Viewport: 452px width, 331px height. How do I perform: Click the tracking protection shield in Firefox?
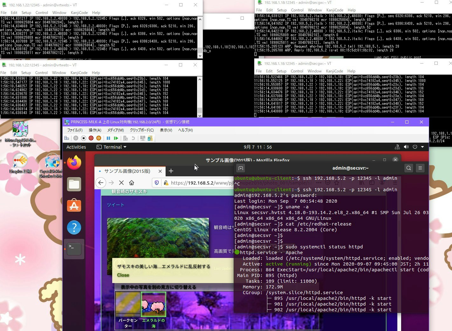[x=157, y=183]
